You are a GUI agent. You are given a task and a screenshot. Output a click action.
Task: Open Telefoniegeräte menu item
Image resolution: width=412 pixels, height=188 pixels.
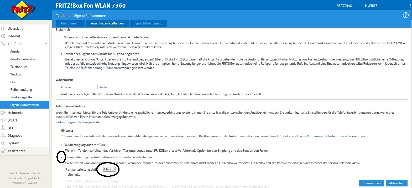(21, 97)
